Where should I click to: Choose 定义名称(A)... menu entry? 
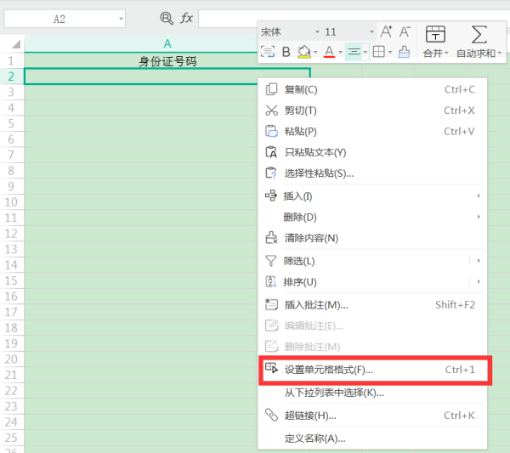(372, 439)
